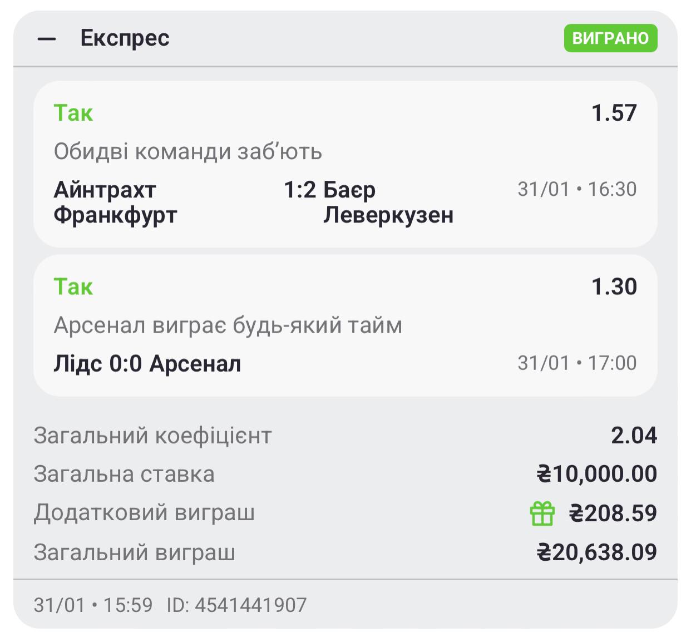
Task: Open the Лідс 0:0 Арсенал match
Action: (147, 364)
